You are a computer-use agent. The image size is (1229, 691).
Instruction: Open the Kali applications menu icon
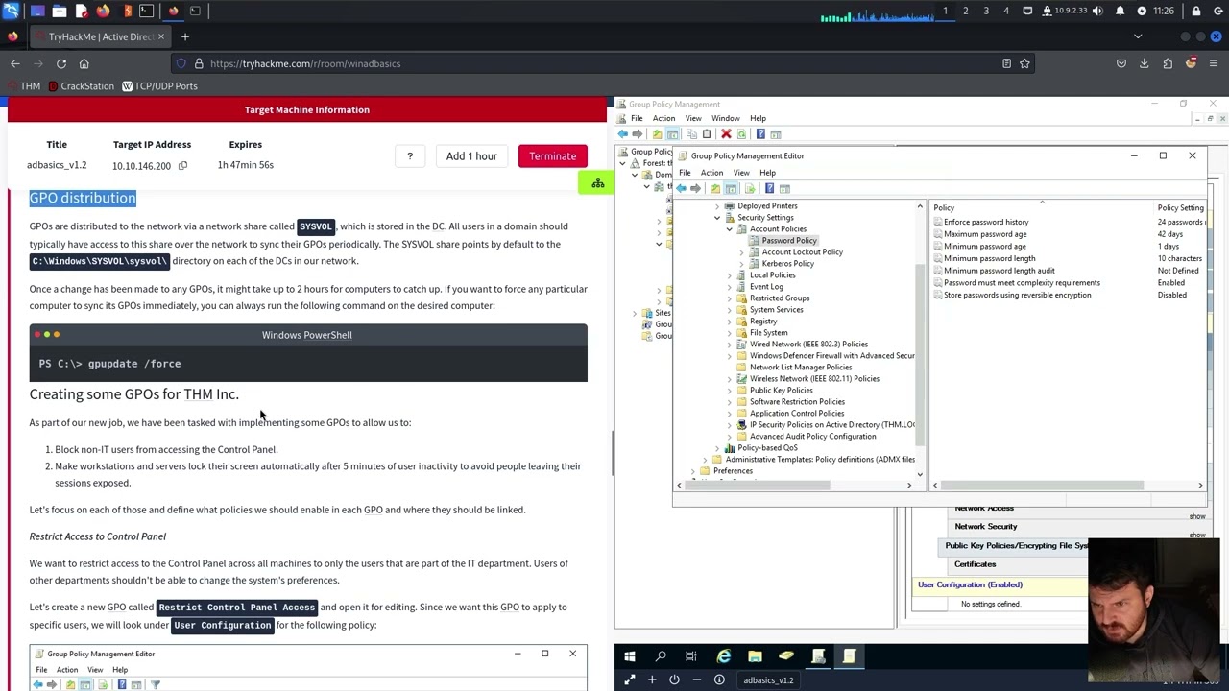pyautogui.click(x=12, y=11)
